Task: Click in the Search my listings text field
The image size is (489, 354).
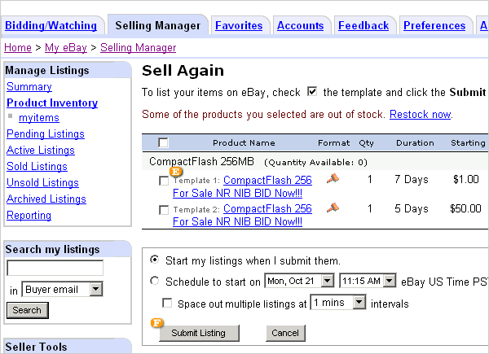Action: pos(55,268)
